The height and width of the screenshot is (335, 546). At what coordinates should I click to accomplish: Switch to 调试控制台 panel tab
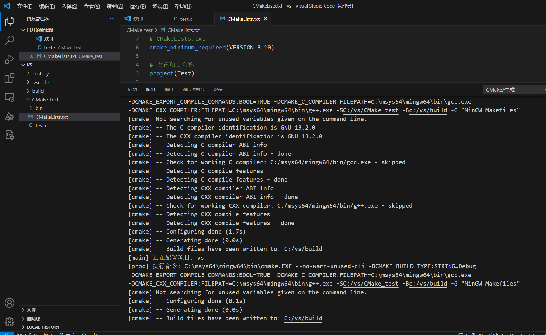click(193, 90)
